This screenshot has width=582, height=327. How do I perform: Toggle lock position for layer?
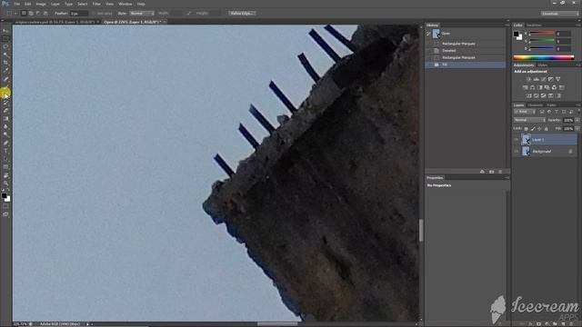click(x=539, y=129)
